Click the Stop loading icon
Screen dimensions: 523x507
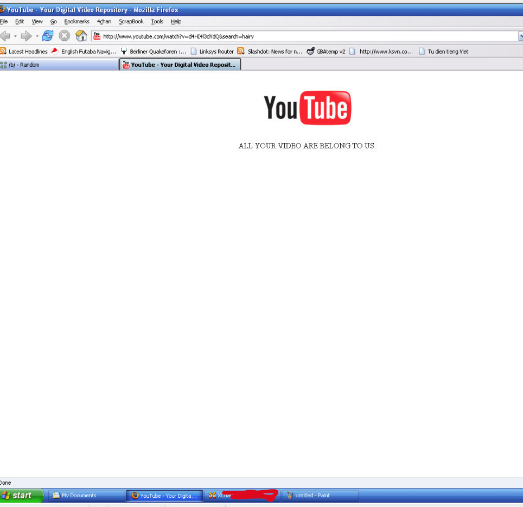coord(65,35)
